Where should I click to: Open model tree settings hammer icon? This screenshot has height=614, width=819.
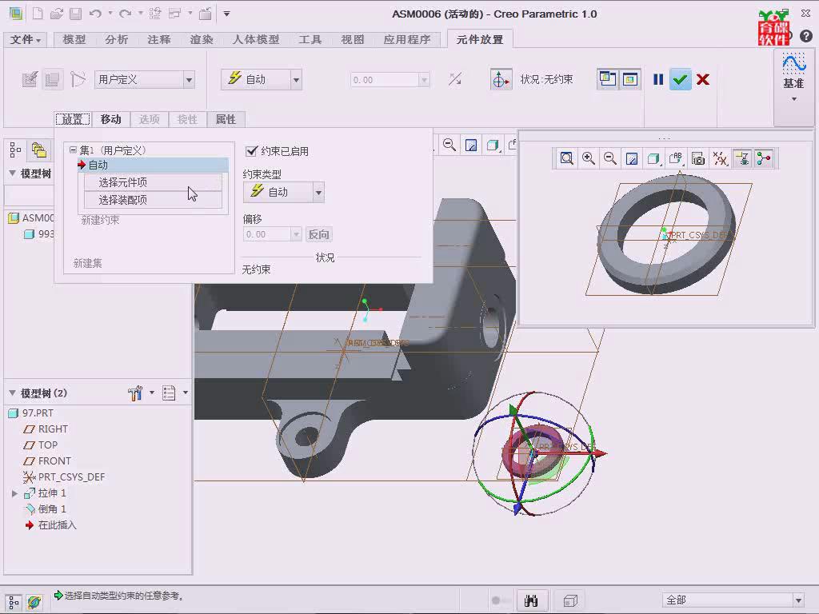point(135,393)
